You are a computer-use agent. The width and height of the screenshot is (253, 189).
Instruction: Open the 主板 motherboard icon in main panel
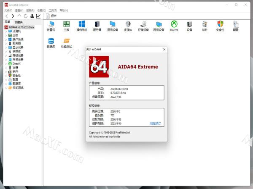coord(67,26)
